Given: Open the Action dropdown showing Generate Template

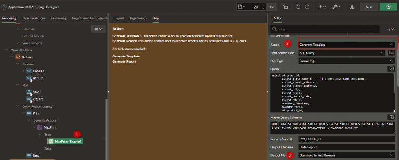Looking at the screenshot, I should click(347, 45).
